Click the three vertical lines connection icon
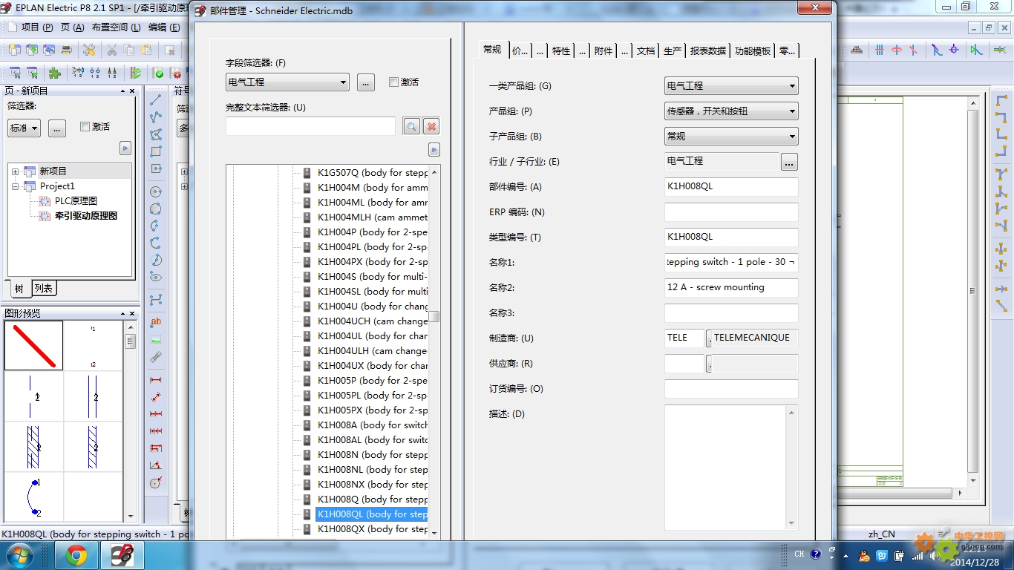1014x570 pixels. tap(880, 50)
